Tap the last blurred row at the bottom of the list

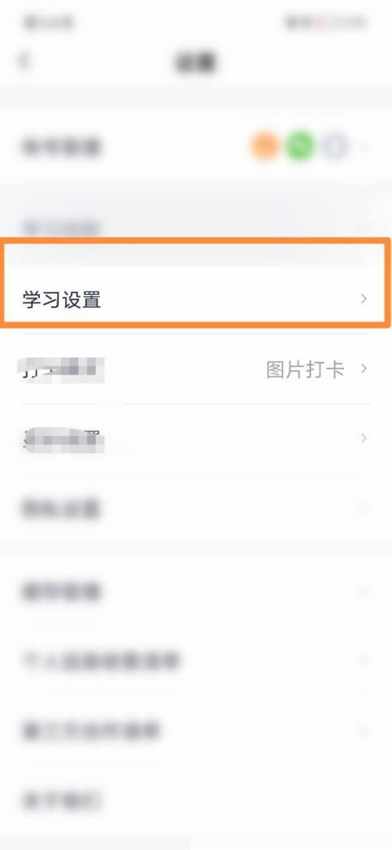point(196,800)
